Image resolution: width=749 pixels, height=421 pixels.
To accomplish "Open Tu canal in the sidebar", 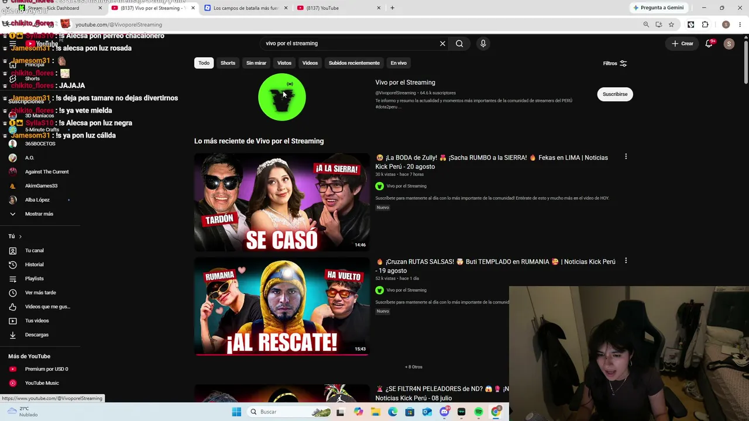I will 35,251.
